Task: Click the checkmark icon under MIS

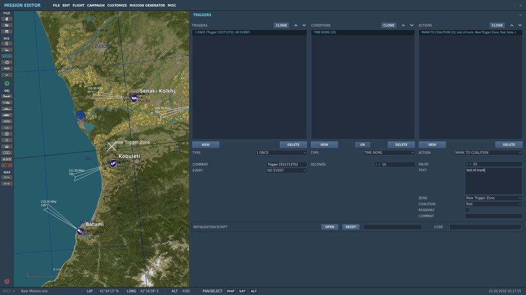Action: [x=6, y=75]
